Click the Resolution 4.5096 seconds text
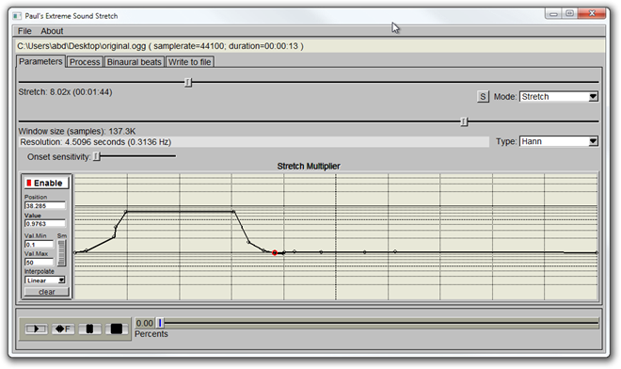The height and width of the screenshot is (369, 621). [x=95, y=142]
